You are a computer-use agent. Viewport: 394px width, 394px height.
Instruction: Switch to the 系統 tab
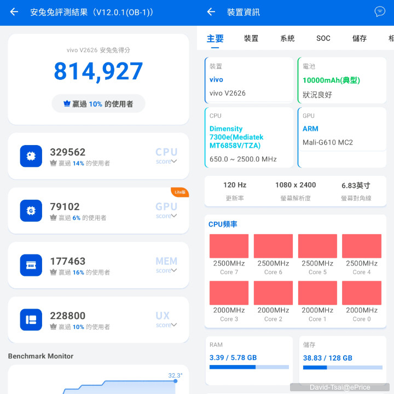[287, 38]
